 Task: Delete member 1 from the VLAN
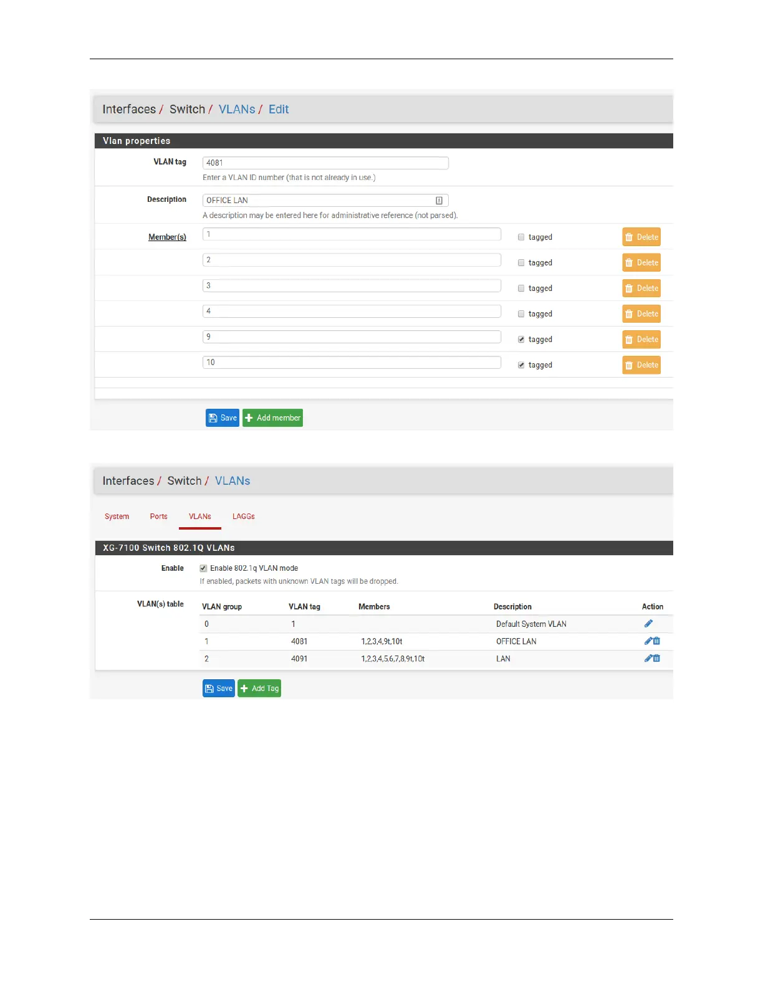[641, 237]
